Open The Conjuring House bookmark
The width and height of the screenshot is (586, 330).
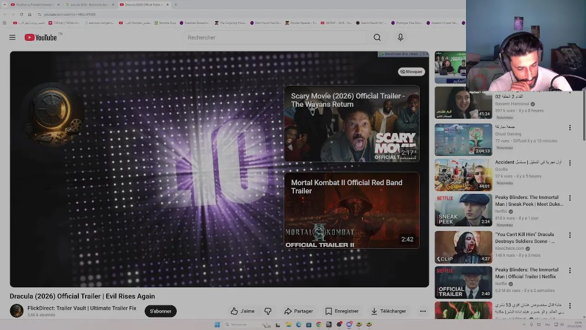tap(230, 22)
